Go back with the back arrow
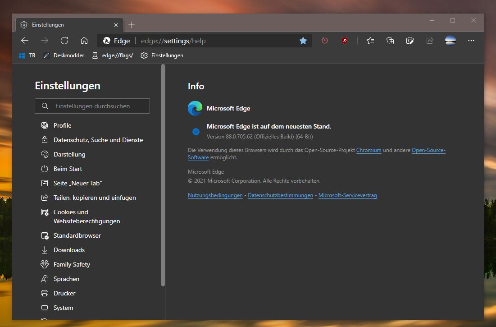The height and width of the screenshot is (327, 496). tap(25, 41)
